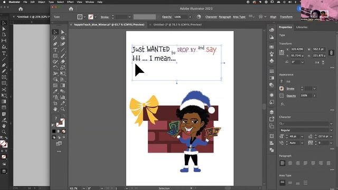Open the rotation angle dropdown in Transform

coord(303,62)
